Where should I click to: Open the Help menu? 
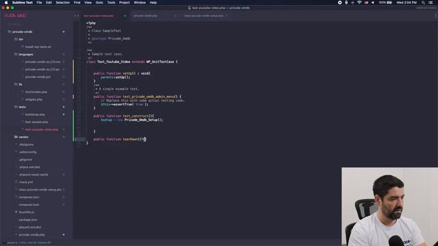pyautogui.click(x=153, y=3)
